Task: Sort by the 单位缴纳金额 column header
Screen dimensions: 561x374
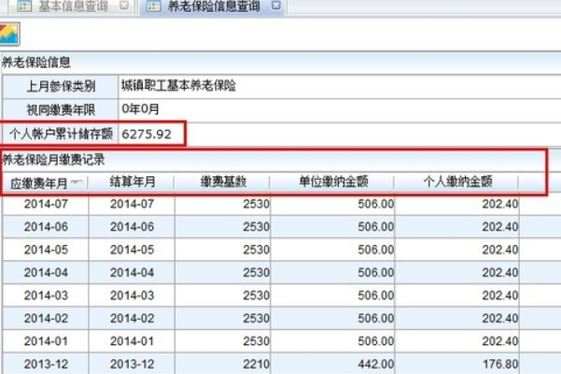Action: pos(333,182)
